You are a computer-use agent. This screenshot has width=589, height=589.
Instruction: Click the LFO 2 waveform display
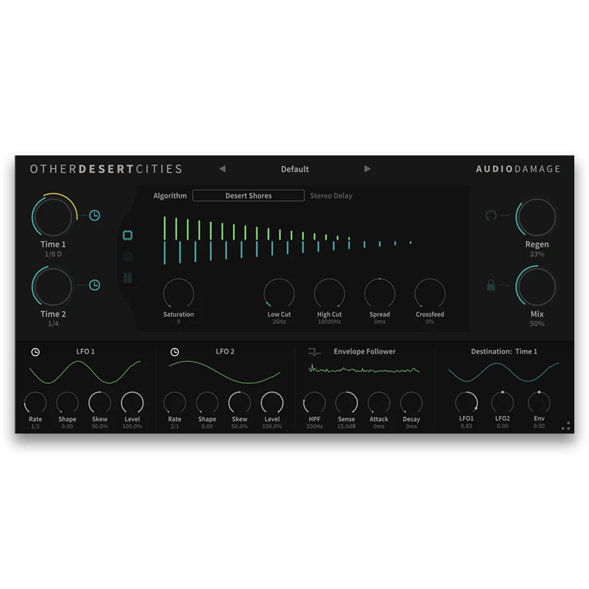[225, 372]
